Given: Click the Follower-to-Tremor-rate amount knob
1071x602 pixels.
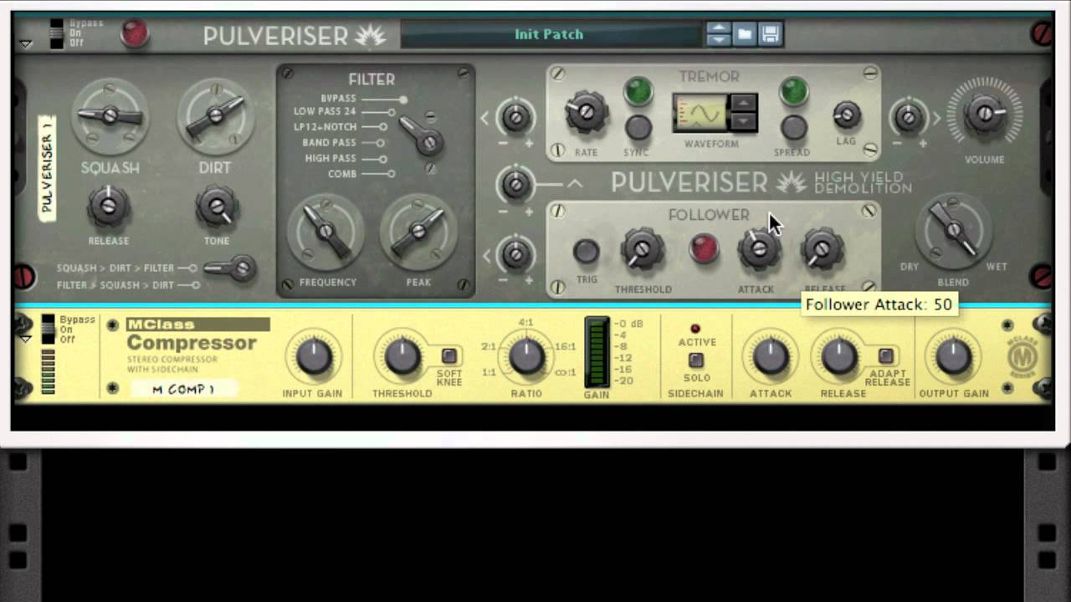Looking at the screenshot, I should pyautogui.click(x=516, y=184).
